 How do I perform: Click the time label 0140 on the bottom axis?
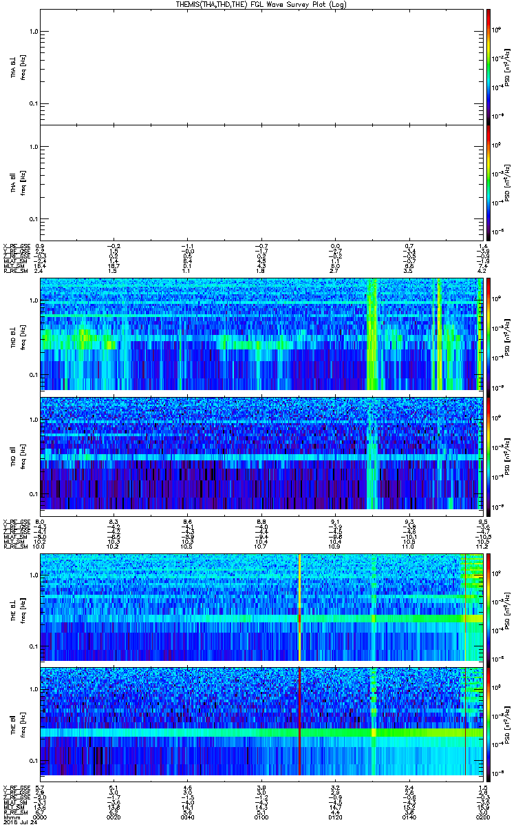click(409, 817)
